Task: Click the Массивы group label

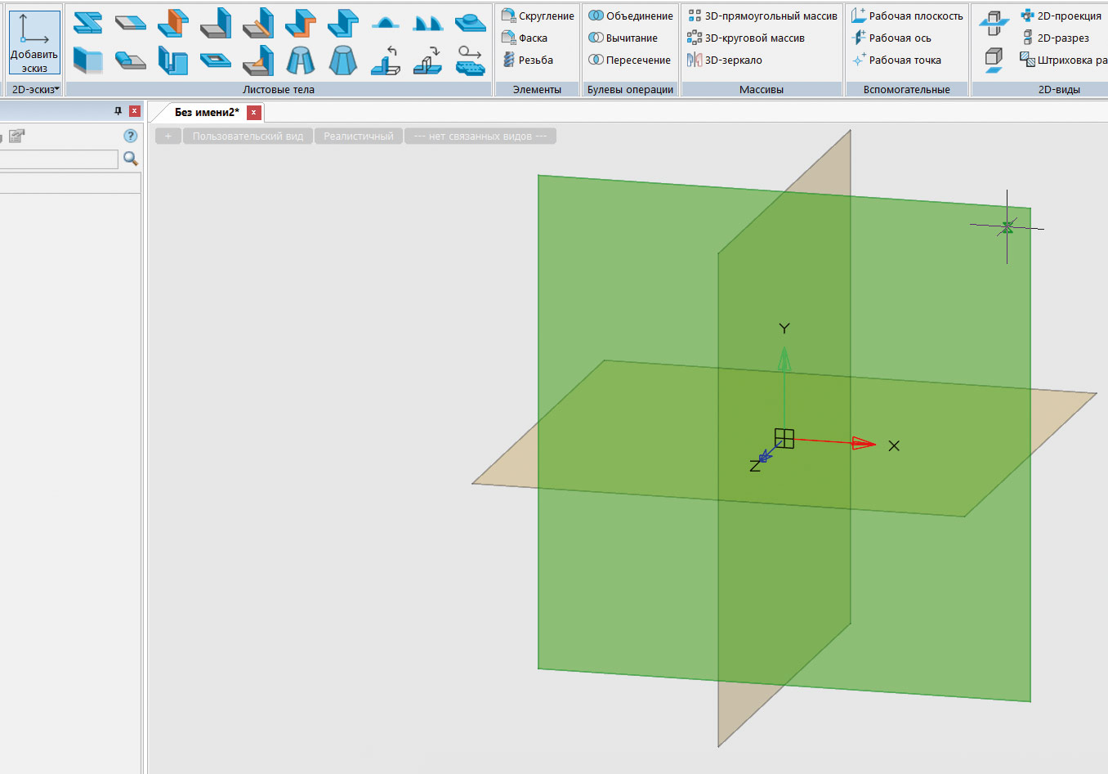Action: [762, 90]
